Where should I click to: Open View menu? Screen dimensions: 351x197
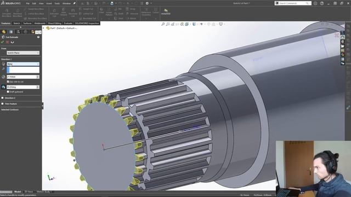pyautogui.click(x=41, y=3)
